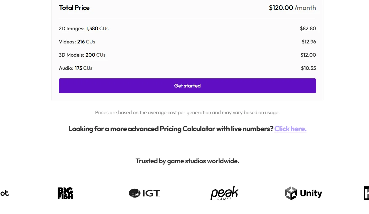Click the $12.96 Videos price
This screenshot has height=214, width=369.
point(309,42)
